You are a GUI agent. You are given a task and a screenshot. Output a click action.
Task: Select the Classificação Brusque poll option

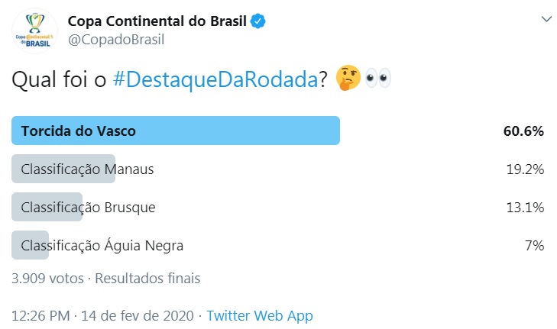point(89,207)
